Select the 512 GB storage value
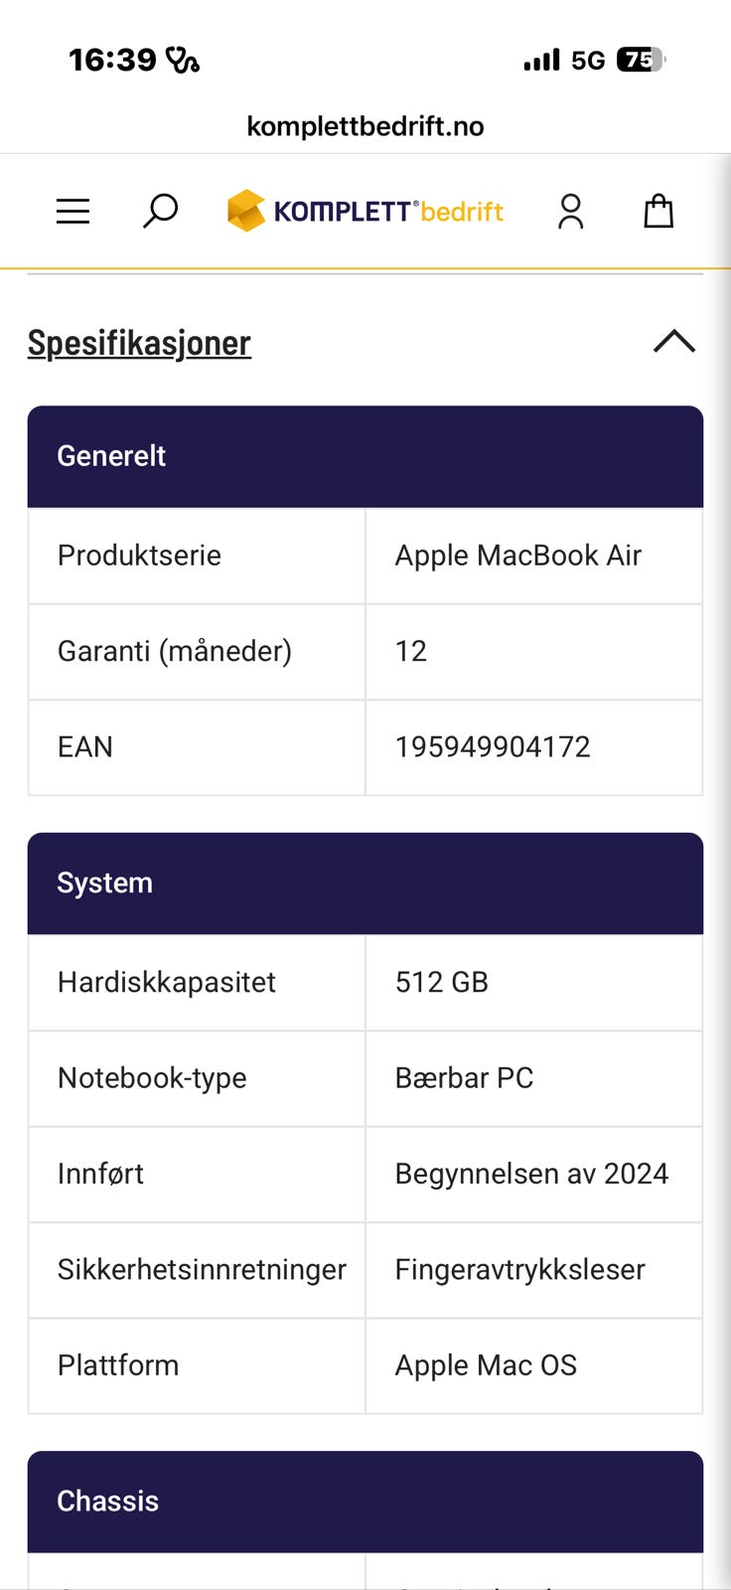Screen dimensions: 731x1590 click(x=442, y=983)
